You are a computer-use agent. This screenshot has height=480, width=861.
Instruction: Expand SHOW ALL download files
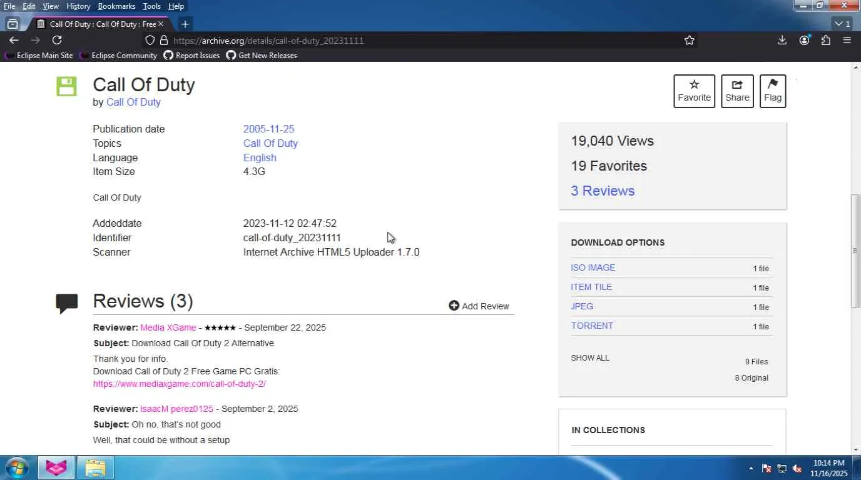590,358
